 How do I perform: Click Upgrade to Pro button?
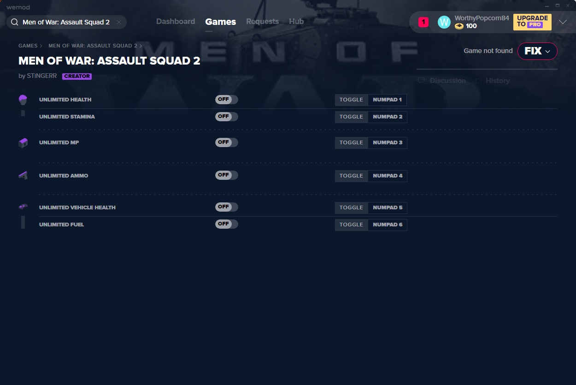pyautogui.click(x=532, y=22)
